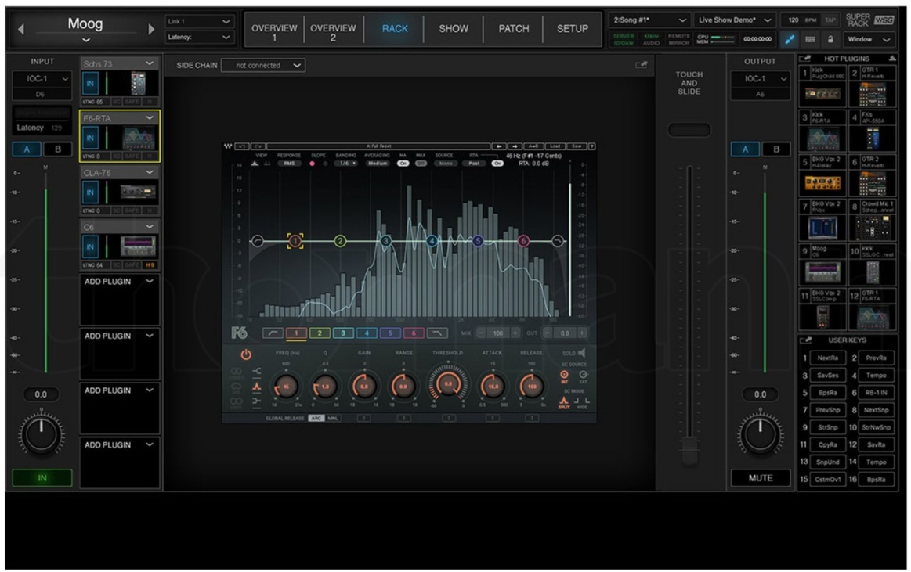Open the Window dropdown
The height and width of the screenshot is (572, 911).
coord(869,39)
